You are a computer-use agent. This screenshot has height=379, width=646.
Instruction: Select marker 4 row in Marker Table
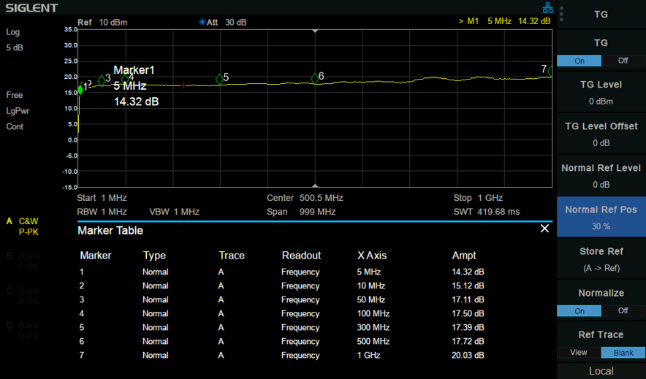click(282, 313)
